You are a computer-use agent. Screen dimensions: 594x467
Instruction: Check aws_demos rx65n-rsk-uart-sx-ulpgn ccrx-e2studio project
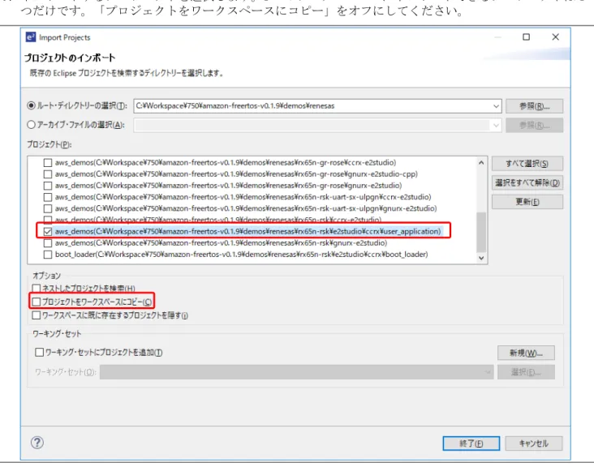point(48,197)
